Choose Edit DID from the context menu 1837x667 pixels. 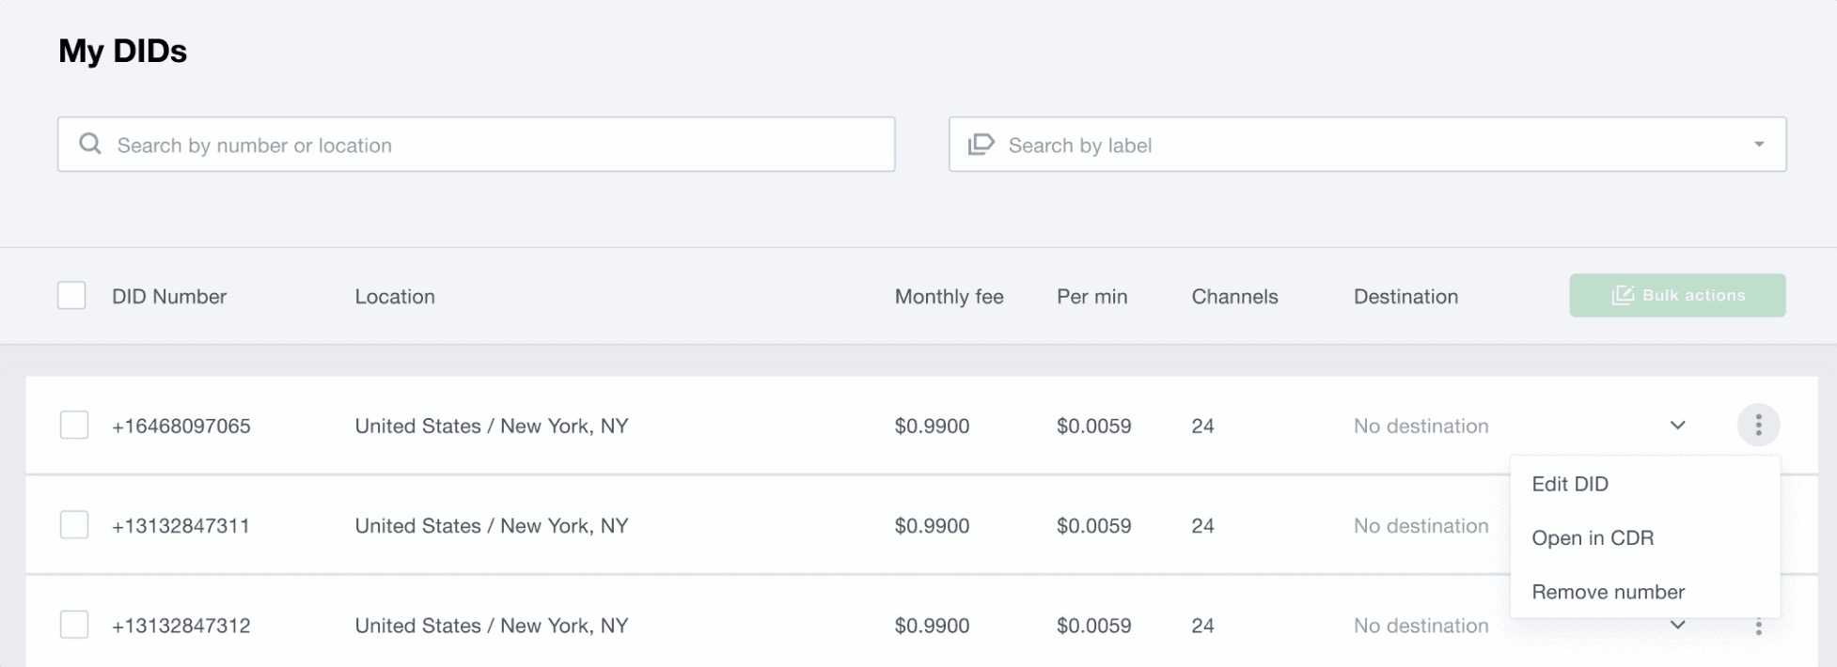coord(1570,484)
